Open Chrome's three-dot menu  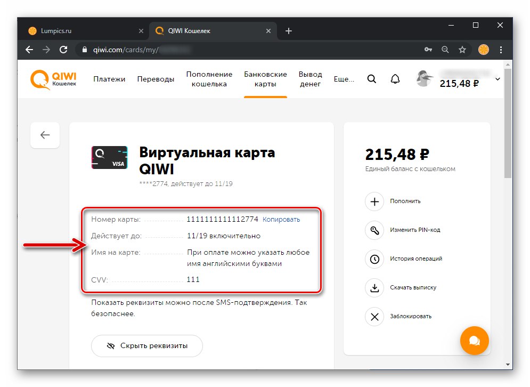[x=501, y=50]
